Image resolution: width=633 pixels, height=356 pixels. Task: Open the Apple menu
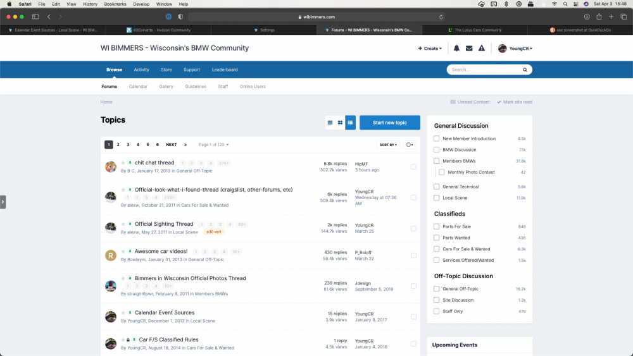coord(9,4)
